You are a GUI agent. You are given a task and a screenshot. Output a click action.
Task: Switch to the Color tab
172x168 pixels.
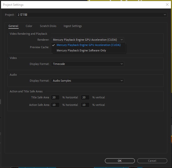[29, 26]
